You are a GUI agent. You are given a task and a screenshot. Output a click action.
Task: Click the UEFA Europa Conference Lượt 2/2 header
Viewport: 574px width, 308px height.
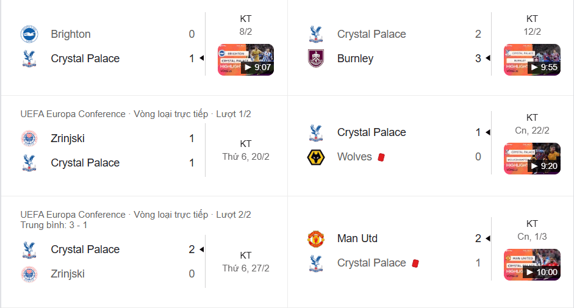tap(135, 215)
